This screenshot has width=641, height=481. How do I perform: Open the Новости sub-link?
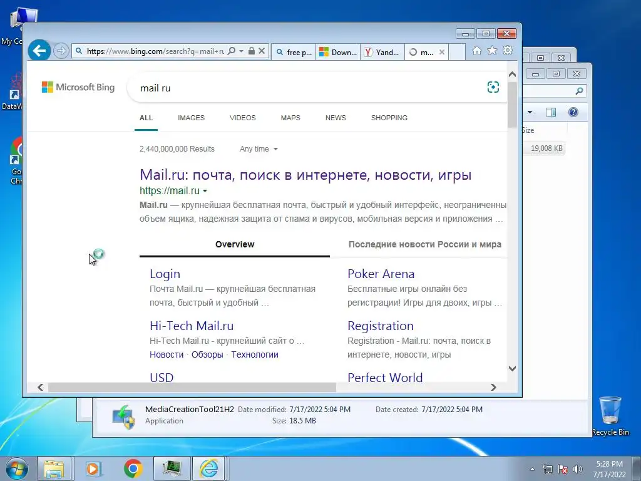[167, 354]
